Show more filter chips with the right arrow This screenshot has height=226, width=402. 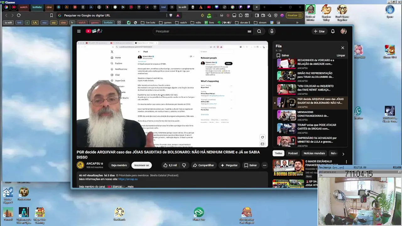pyautogui.click(x=343, y=154)
